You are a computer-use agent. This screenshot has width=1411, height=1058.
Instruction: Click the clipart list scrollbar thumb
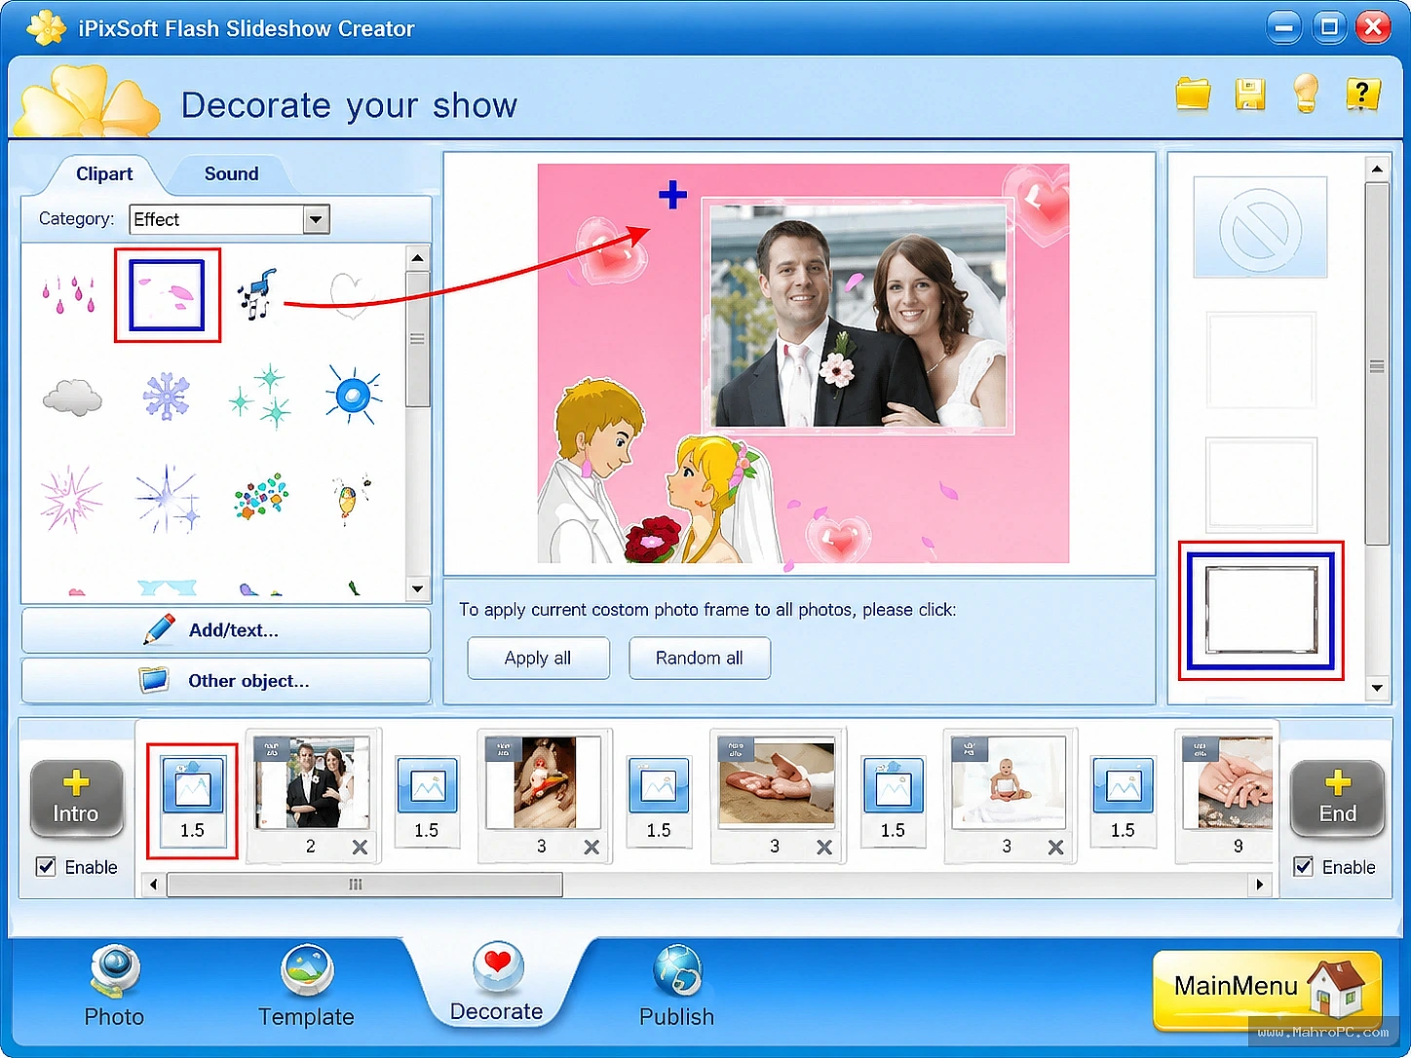coord(417,339)
